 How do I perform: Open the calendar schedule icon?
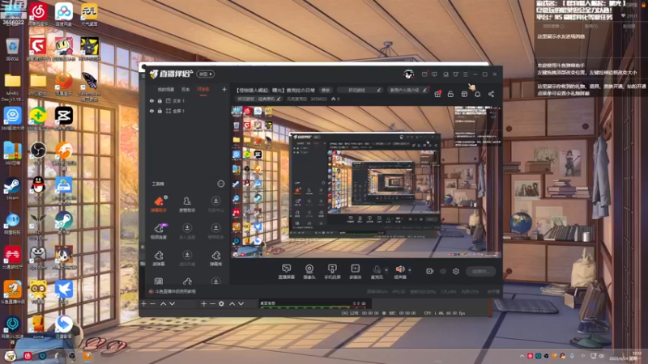click(x=464, y=94)
